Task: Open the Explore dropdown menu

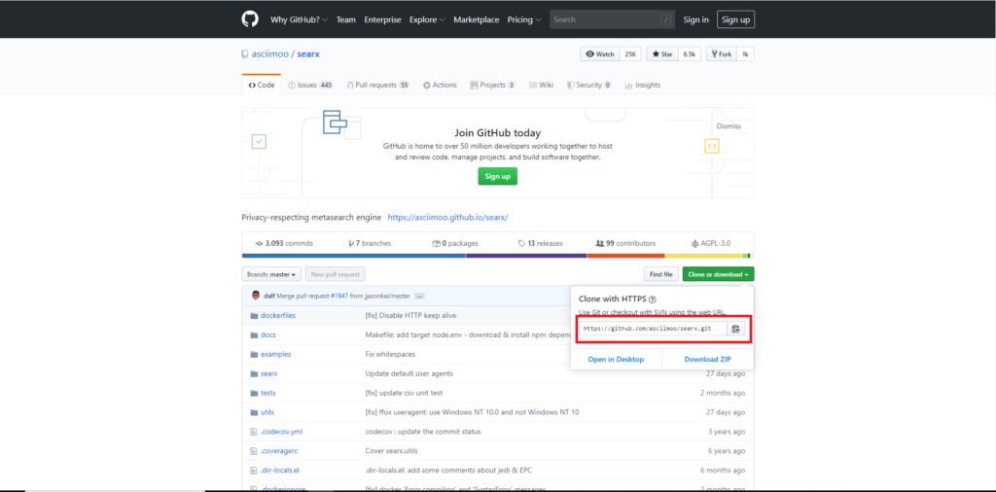Action: click(x=427, y=19)
